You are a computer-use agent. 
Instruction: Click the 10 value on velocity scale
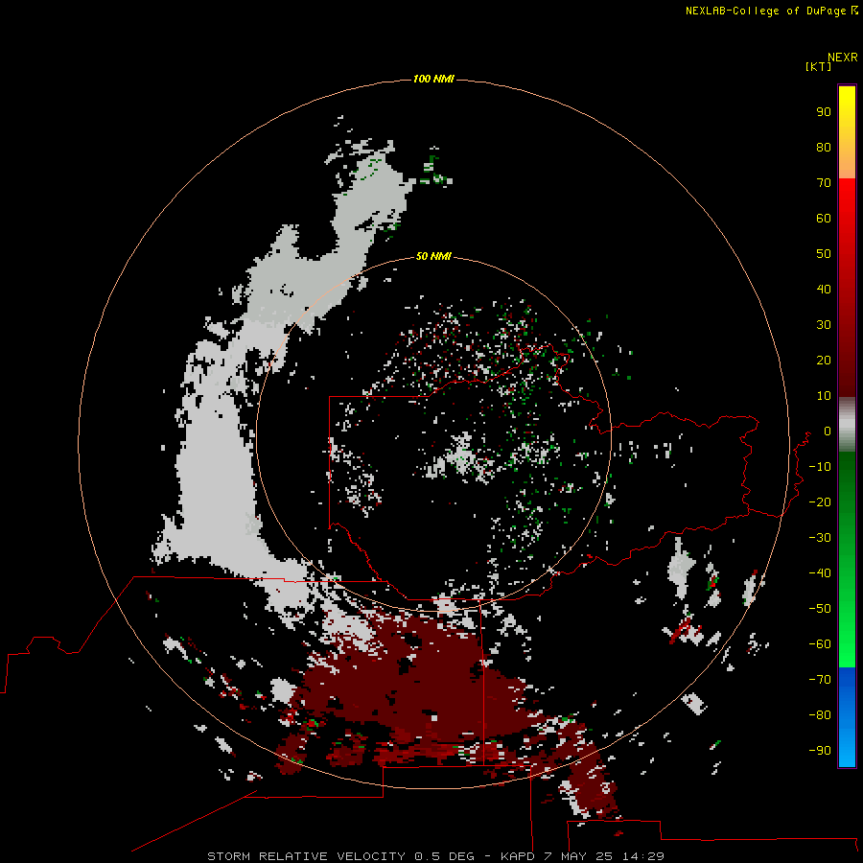click(x=824, y=396)
